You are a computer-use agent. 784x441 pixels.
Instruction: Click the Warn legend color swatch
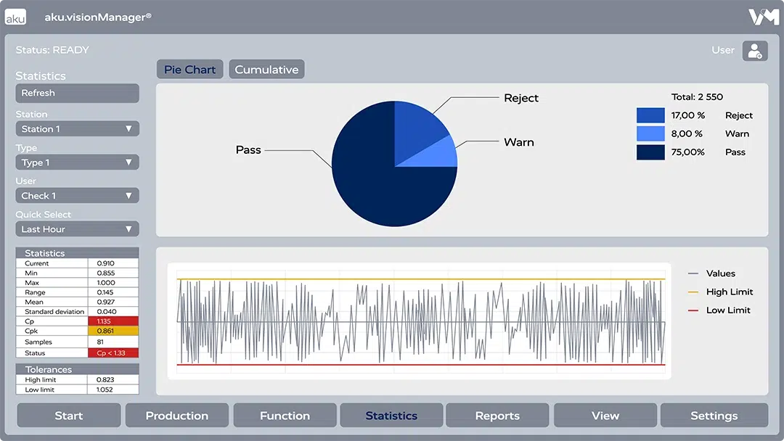[x=650, y=133]
